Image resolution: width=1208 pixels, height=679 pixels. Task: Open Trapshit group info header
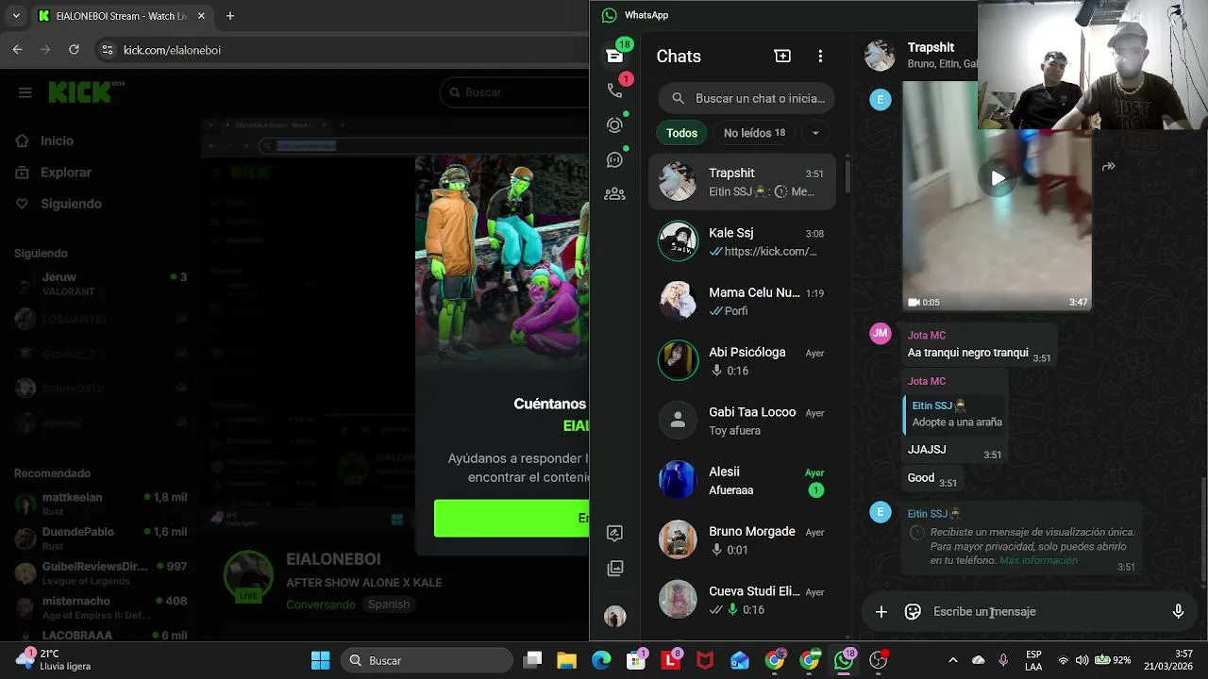click(930, 55)
